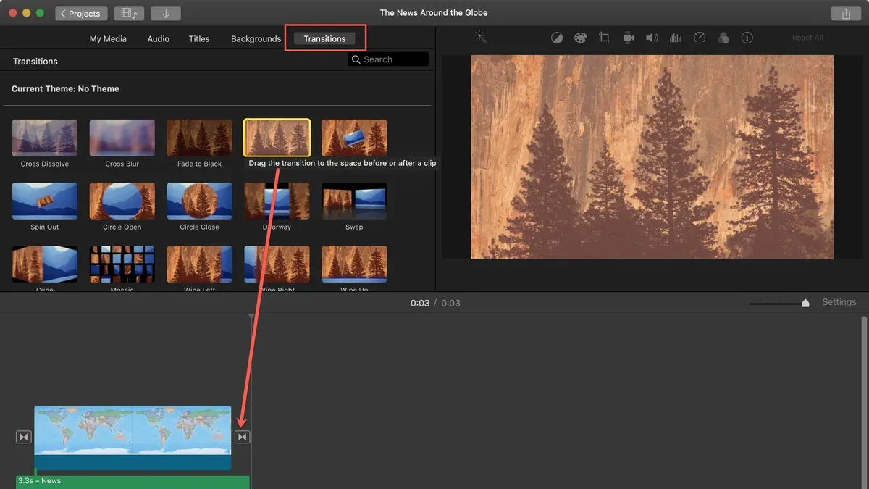Open timeline Settings
Screen dimensions: 869x489
(x=839, y=302)
